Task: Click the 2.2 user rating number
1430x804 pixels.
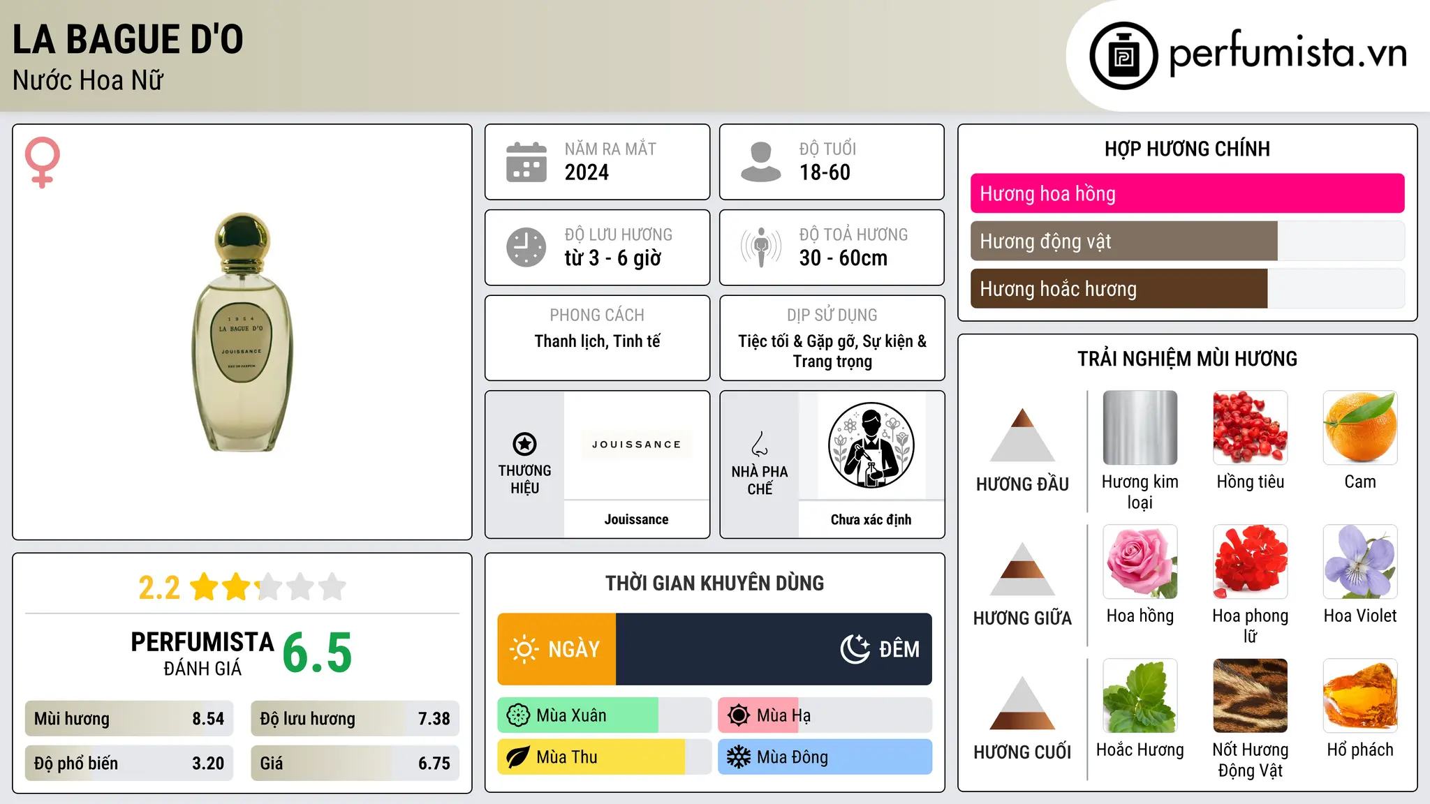Action: coord(159,588)
